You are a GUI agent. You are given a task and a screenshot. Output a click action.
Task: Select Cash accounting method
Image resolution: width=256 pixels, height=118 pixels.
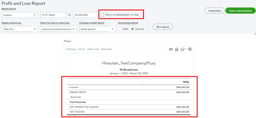coord(120,29)
